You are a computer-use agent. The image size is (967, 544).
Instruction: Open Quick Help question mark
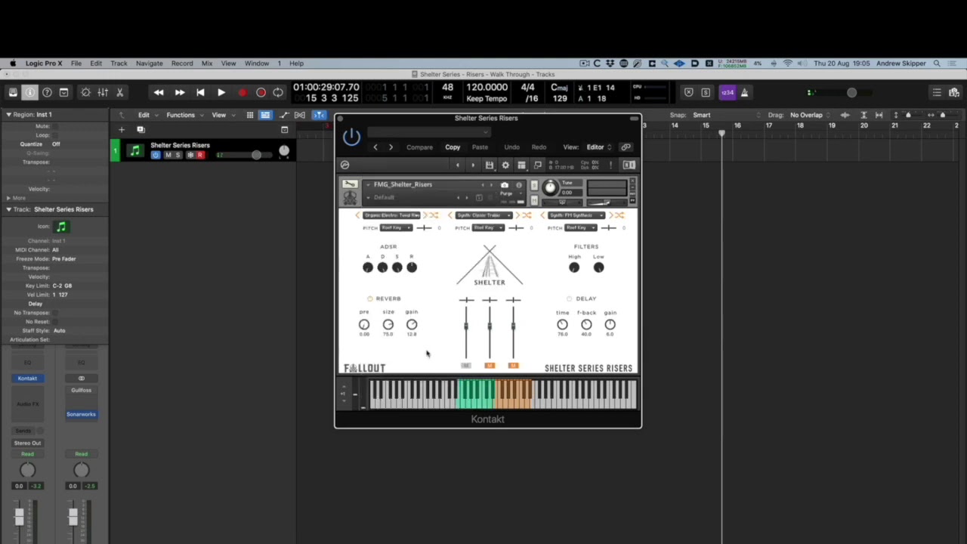point(47,92)
